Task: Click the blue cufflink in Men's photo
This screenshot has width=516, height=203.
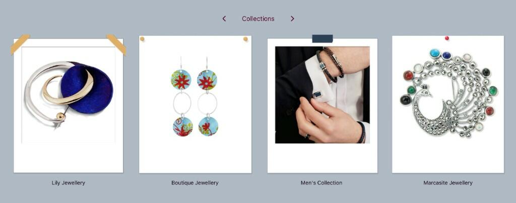Action: click(x=317, y=94)
